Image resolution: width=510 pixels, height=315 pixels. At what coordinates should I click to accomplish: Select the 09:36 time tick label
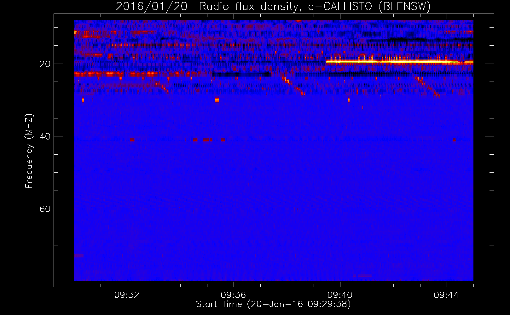click(234, 295)
